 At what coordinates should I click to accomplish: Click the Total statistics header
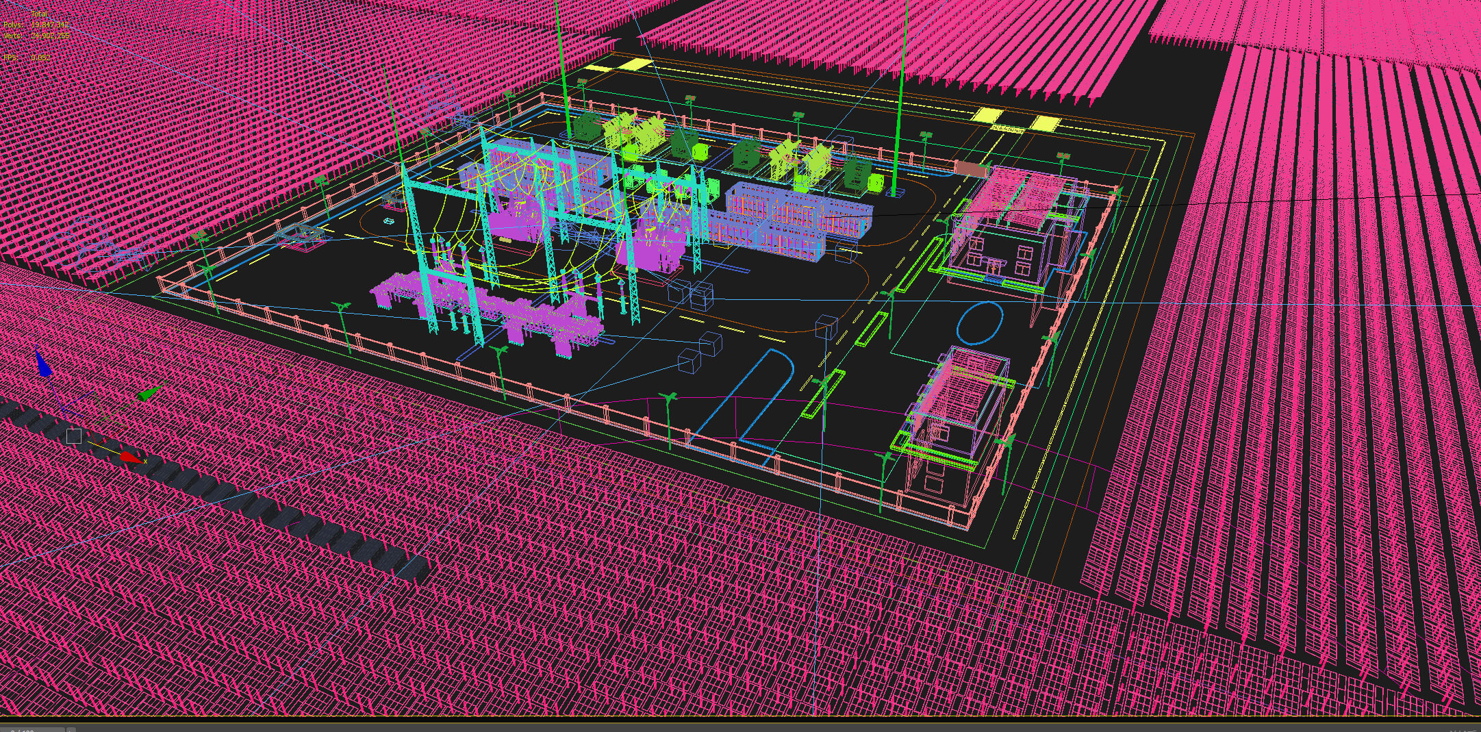[39, 14]
